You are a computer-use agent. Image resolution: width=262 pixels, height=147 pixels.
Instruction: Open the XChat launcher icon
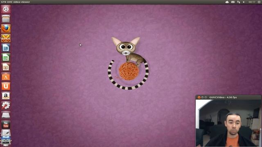pyautogui.click(x=6, y=38)
